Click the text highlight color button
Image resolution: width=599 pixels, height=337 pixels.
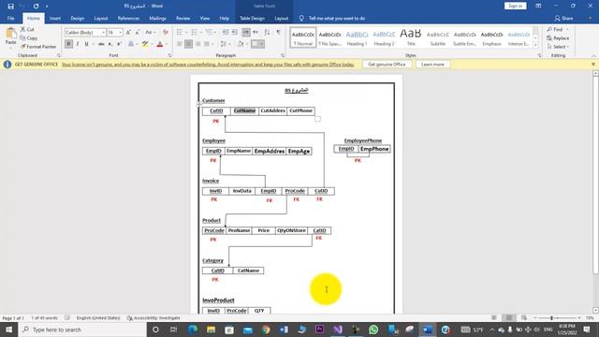pyautogui.click(x=145, y=44)
